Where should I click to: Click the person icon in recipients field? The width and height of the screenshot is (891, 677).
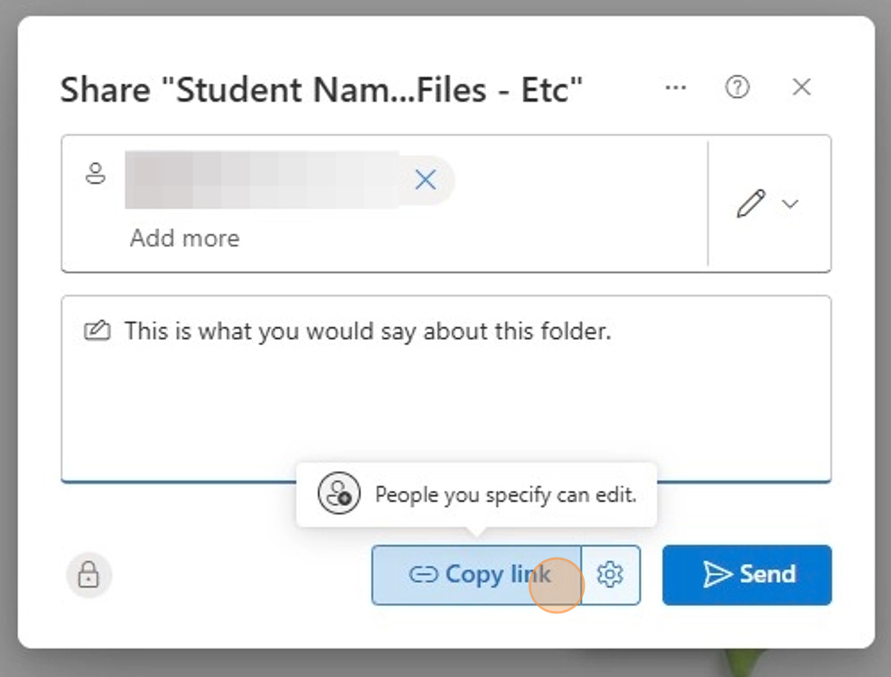click(95, 174)
